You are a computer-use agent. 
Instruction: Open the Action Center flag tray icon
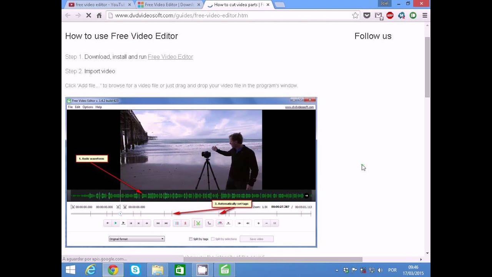click(354, 270)
